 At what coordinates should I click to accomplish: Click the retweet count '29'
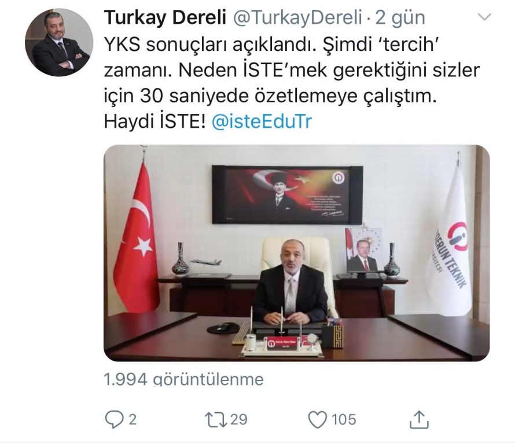239,420
